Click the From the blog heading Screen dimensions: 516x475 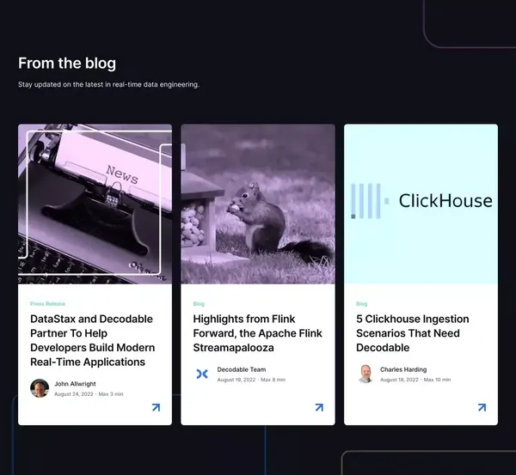pos(67,63)
